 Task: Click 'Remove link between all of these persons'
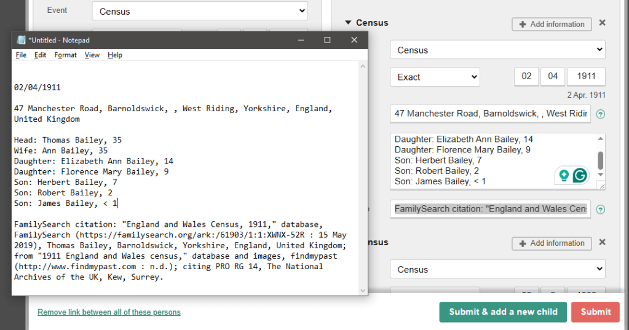click(109, 312)
